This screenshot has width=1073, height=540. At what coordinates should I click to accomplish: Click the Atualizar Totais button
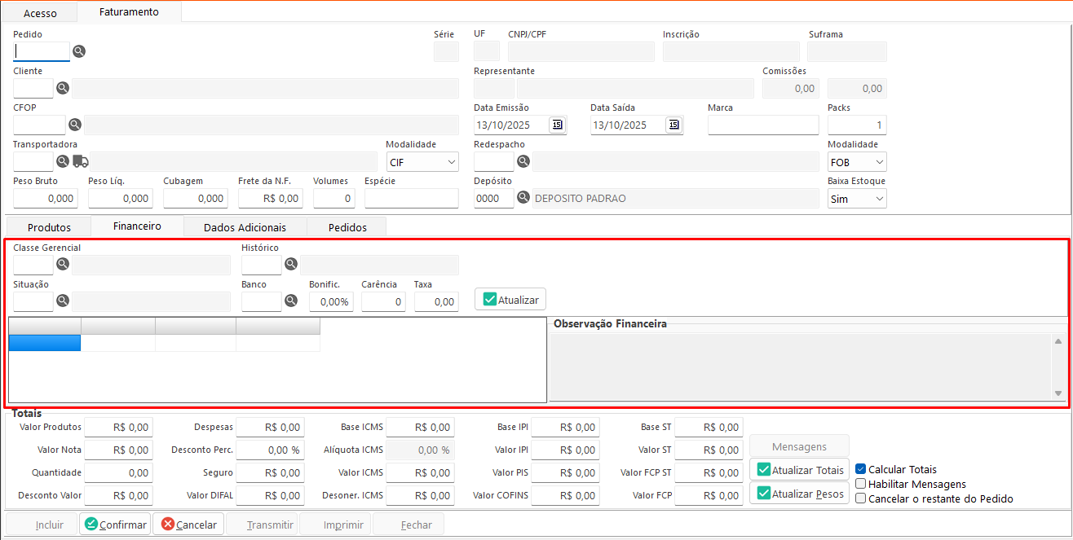799,470
